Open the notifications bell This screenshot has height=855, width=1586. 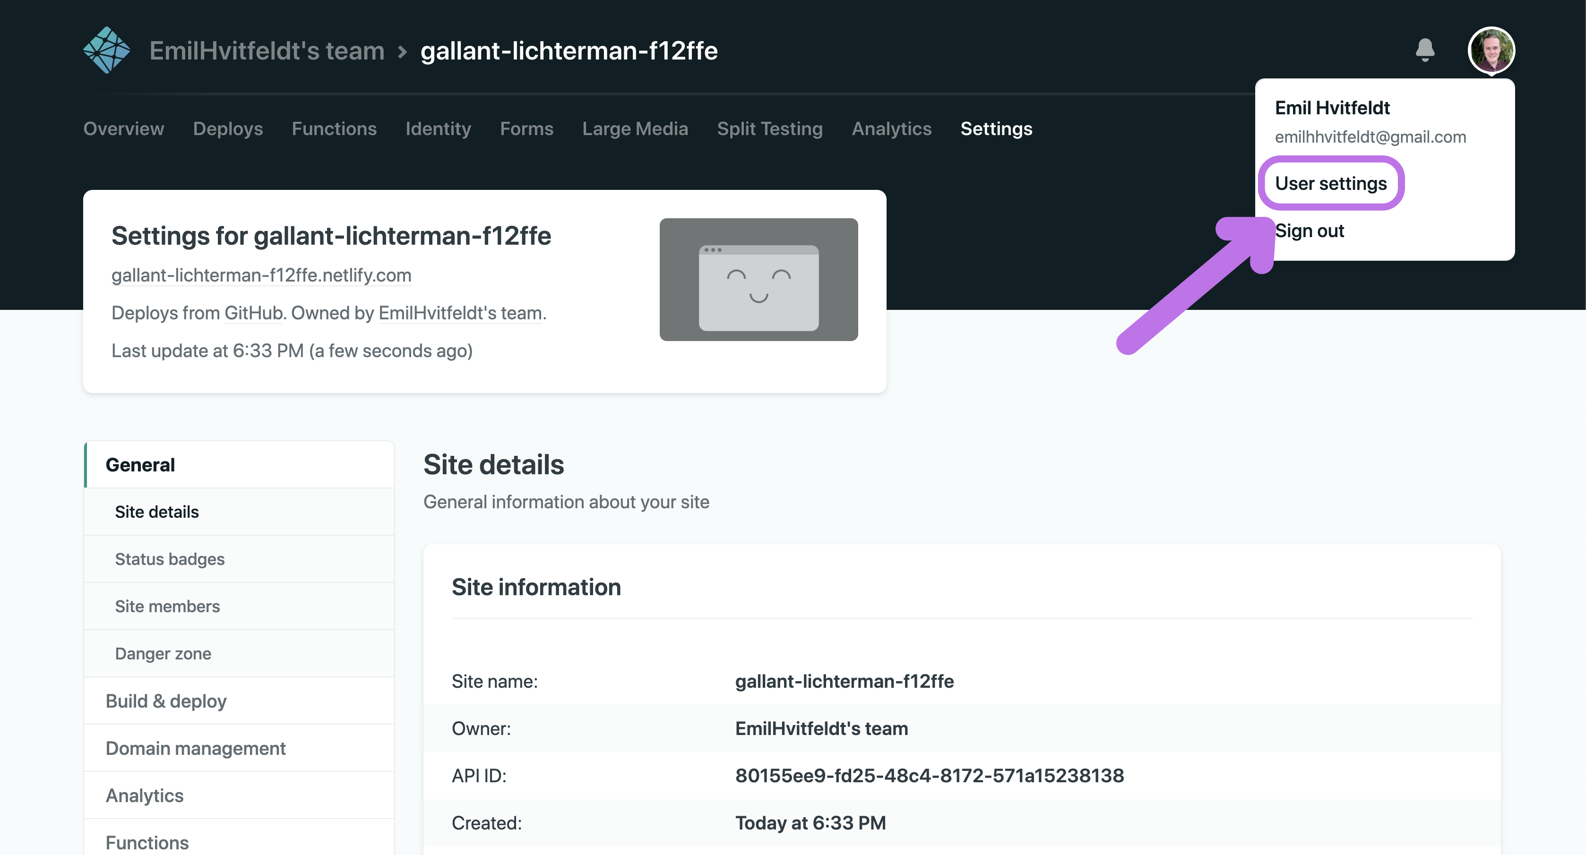tap(1425, 51)
